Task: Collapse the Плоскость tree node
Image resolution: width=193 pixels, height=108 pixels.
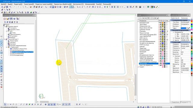Action: click(x=5, y=39)
